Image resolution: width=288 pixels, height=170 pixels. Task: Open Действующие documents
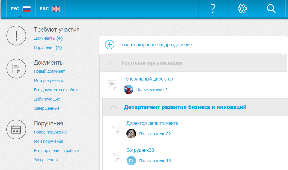(47, 99)
